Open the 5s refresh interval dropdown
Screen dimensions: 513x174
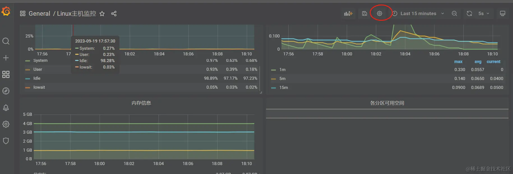(x=484, y=13)
